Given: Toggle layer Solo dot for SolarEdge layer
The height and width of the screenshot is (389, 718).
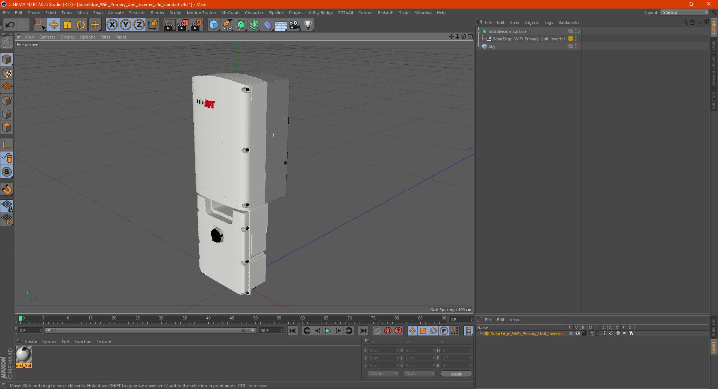Looking at the screenshot, I should click(571, 334).
